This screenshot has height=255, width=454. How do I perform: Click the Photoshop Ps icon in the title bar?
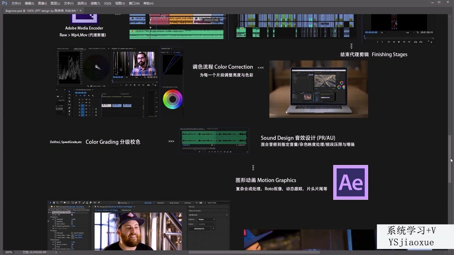[x=4, y=3]
